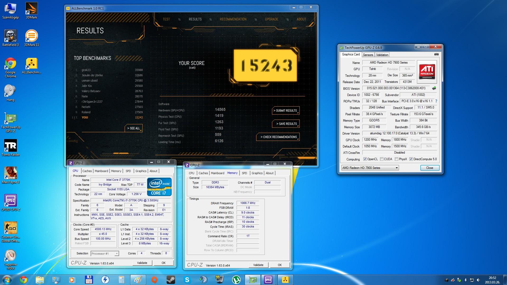Open Paint palette icon in the taskbar

coord(138,280)
